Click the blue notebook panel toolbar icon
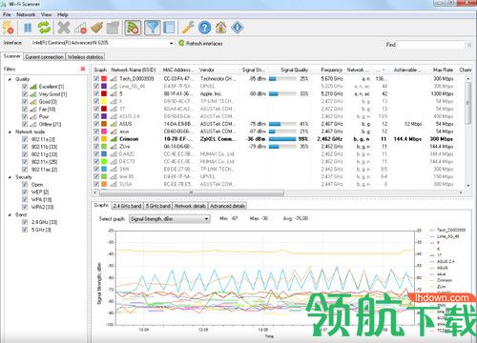 (x=169, y=28)
